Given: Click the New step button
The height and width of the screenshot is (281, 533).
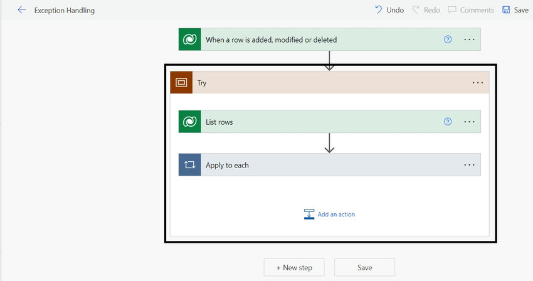Looking at the screenshot, I should click(x=294, y=267).
